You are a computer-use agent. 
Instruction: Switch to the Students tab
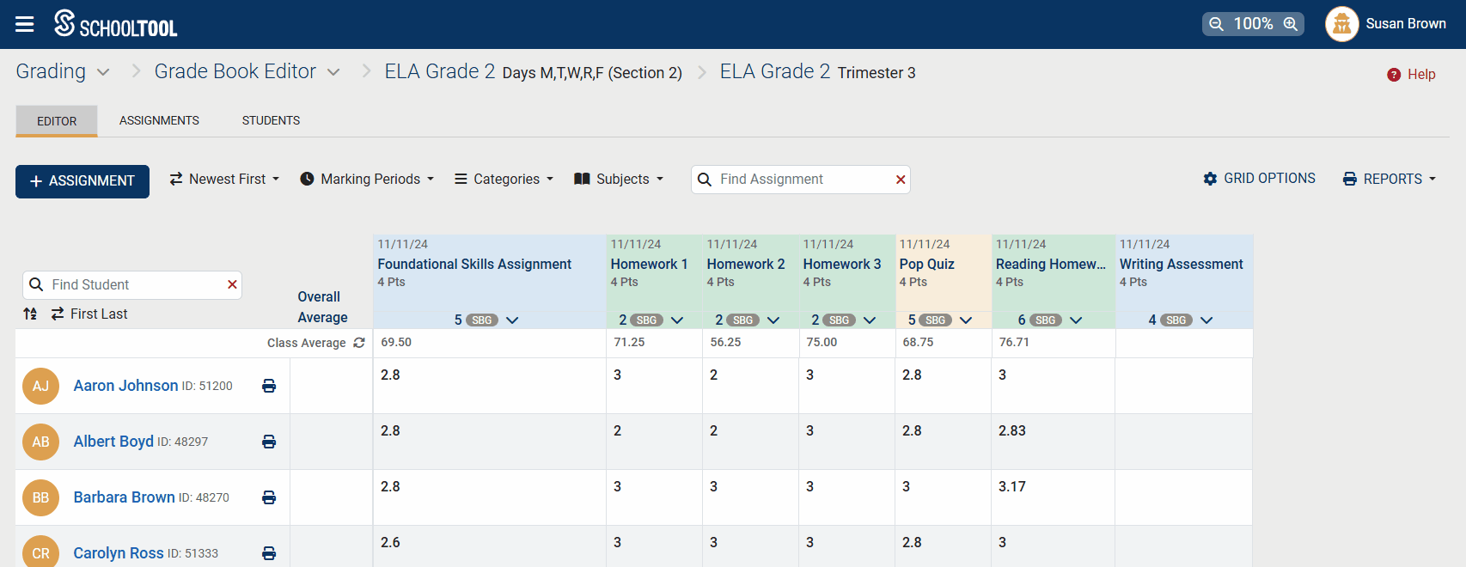point(271,121)
